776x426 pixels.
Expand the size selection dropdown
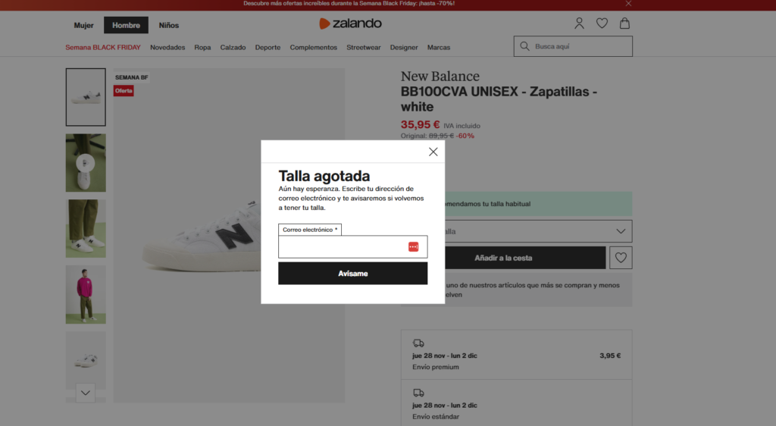621,231
